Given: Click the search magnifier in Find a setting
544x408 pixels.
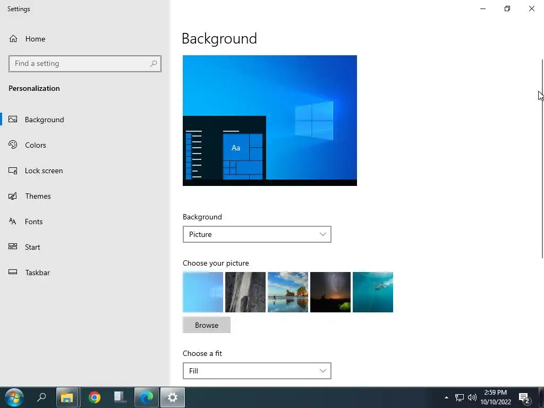Looking at the screenshot, I should [x=154, y=64].
